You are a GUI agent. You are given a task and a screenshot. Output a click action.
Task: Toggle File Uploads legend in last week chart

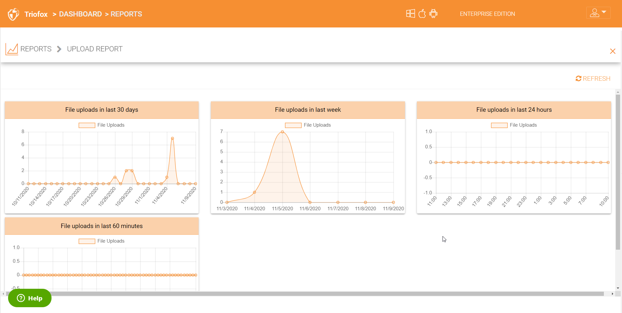click(x=308, y=125)
